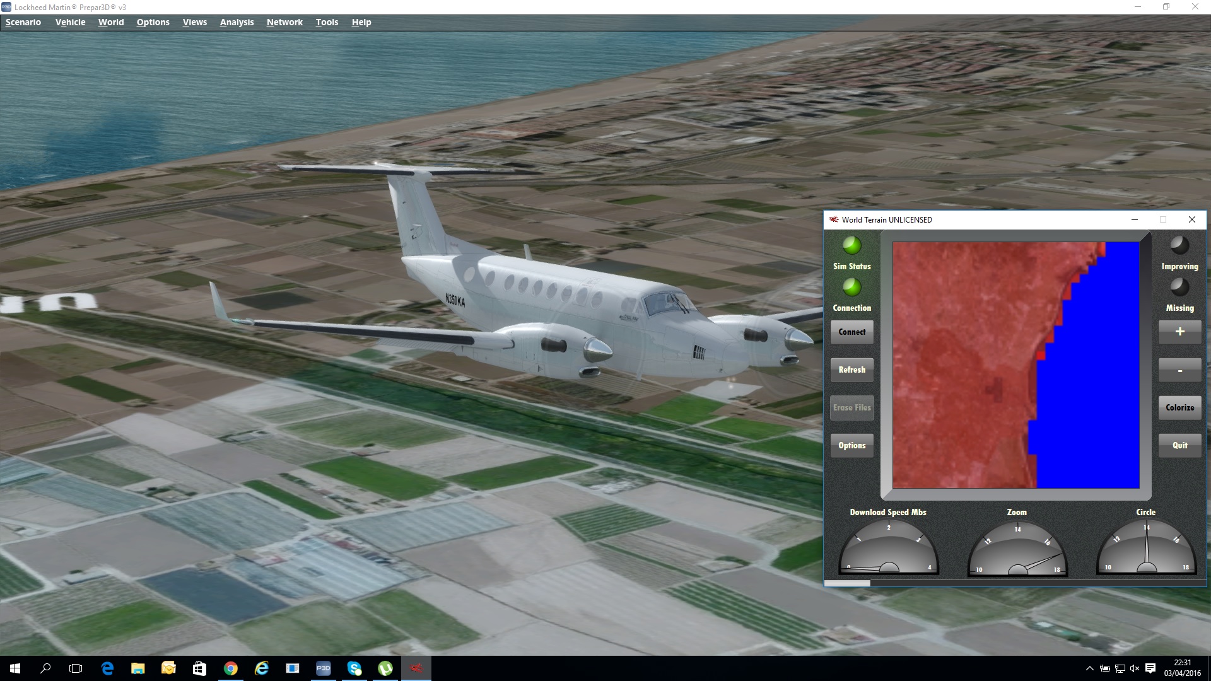Open the Tools menu
This screenshot has height=681, width=1211.
coord(327,22)
